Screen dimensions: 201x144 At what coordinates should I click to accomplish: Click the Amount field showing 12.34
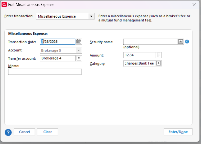point(139,55)
